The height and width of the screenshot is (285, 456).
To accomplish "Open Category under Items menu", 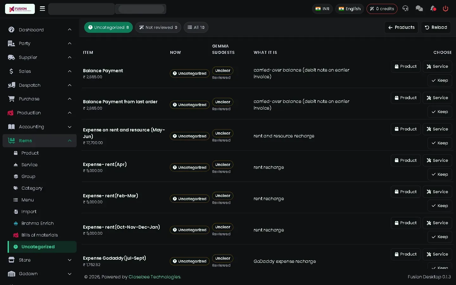I will click(42, 188).
